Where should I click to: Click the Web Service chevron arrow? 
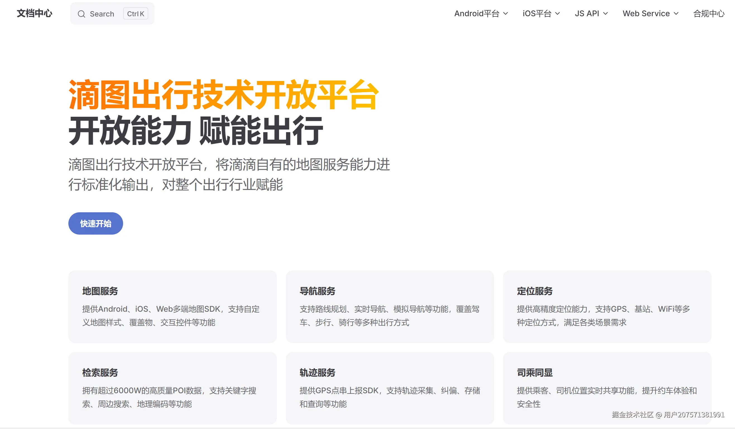pyautogui.click(x=676, y=13)
